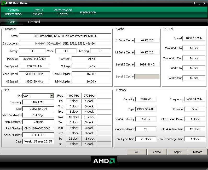Click the Memory Capacity field 2048 MB
This screenshot has height=170, width=208.
pyautogui.click(x=146, y=99)
